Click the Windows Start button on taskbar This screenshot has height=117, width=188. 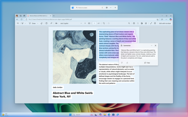70,114
